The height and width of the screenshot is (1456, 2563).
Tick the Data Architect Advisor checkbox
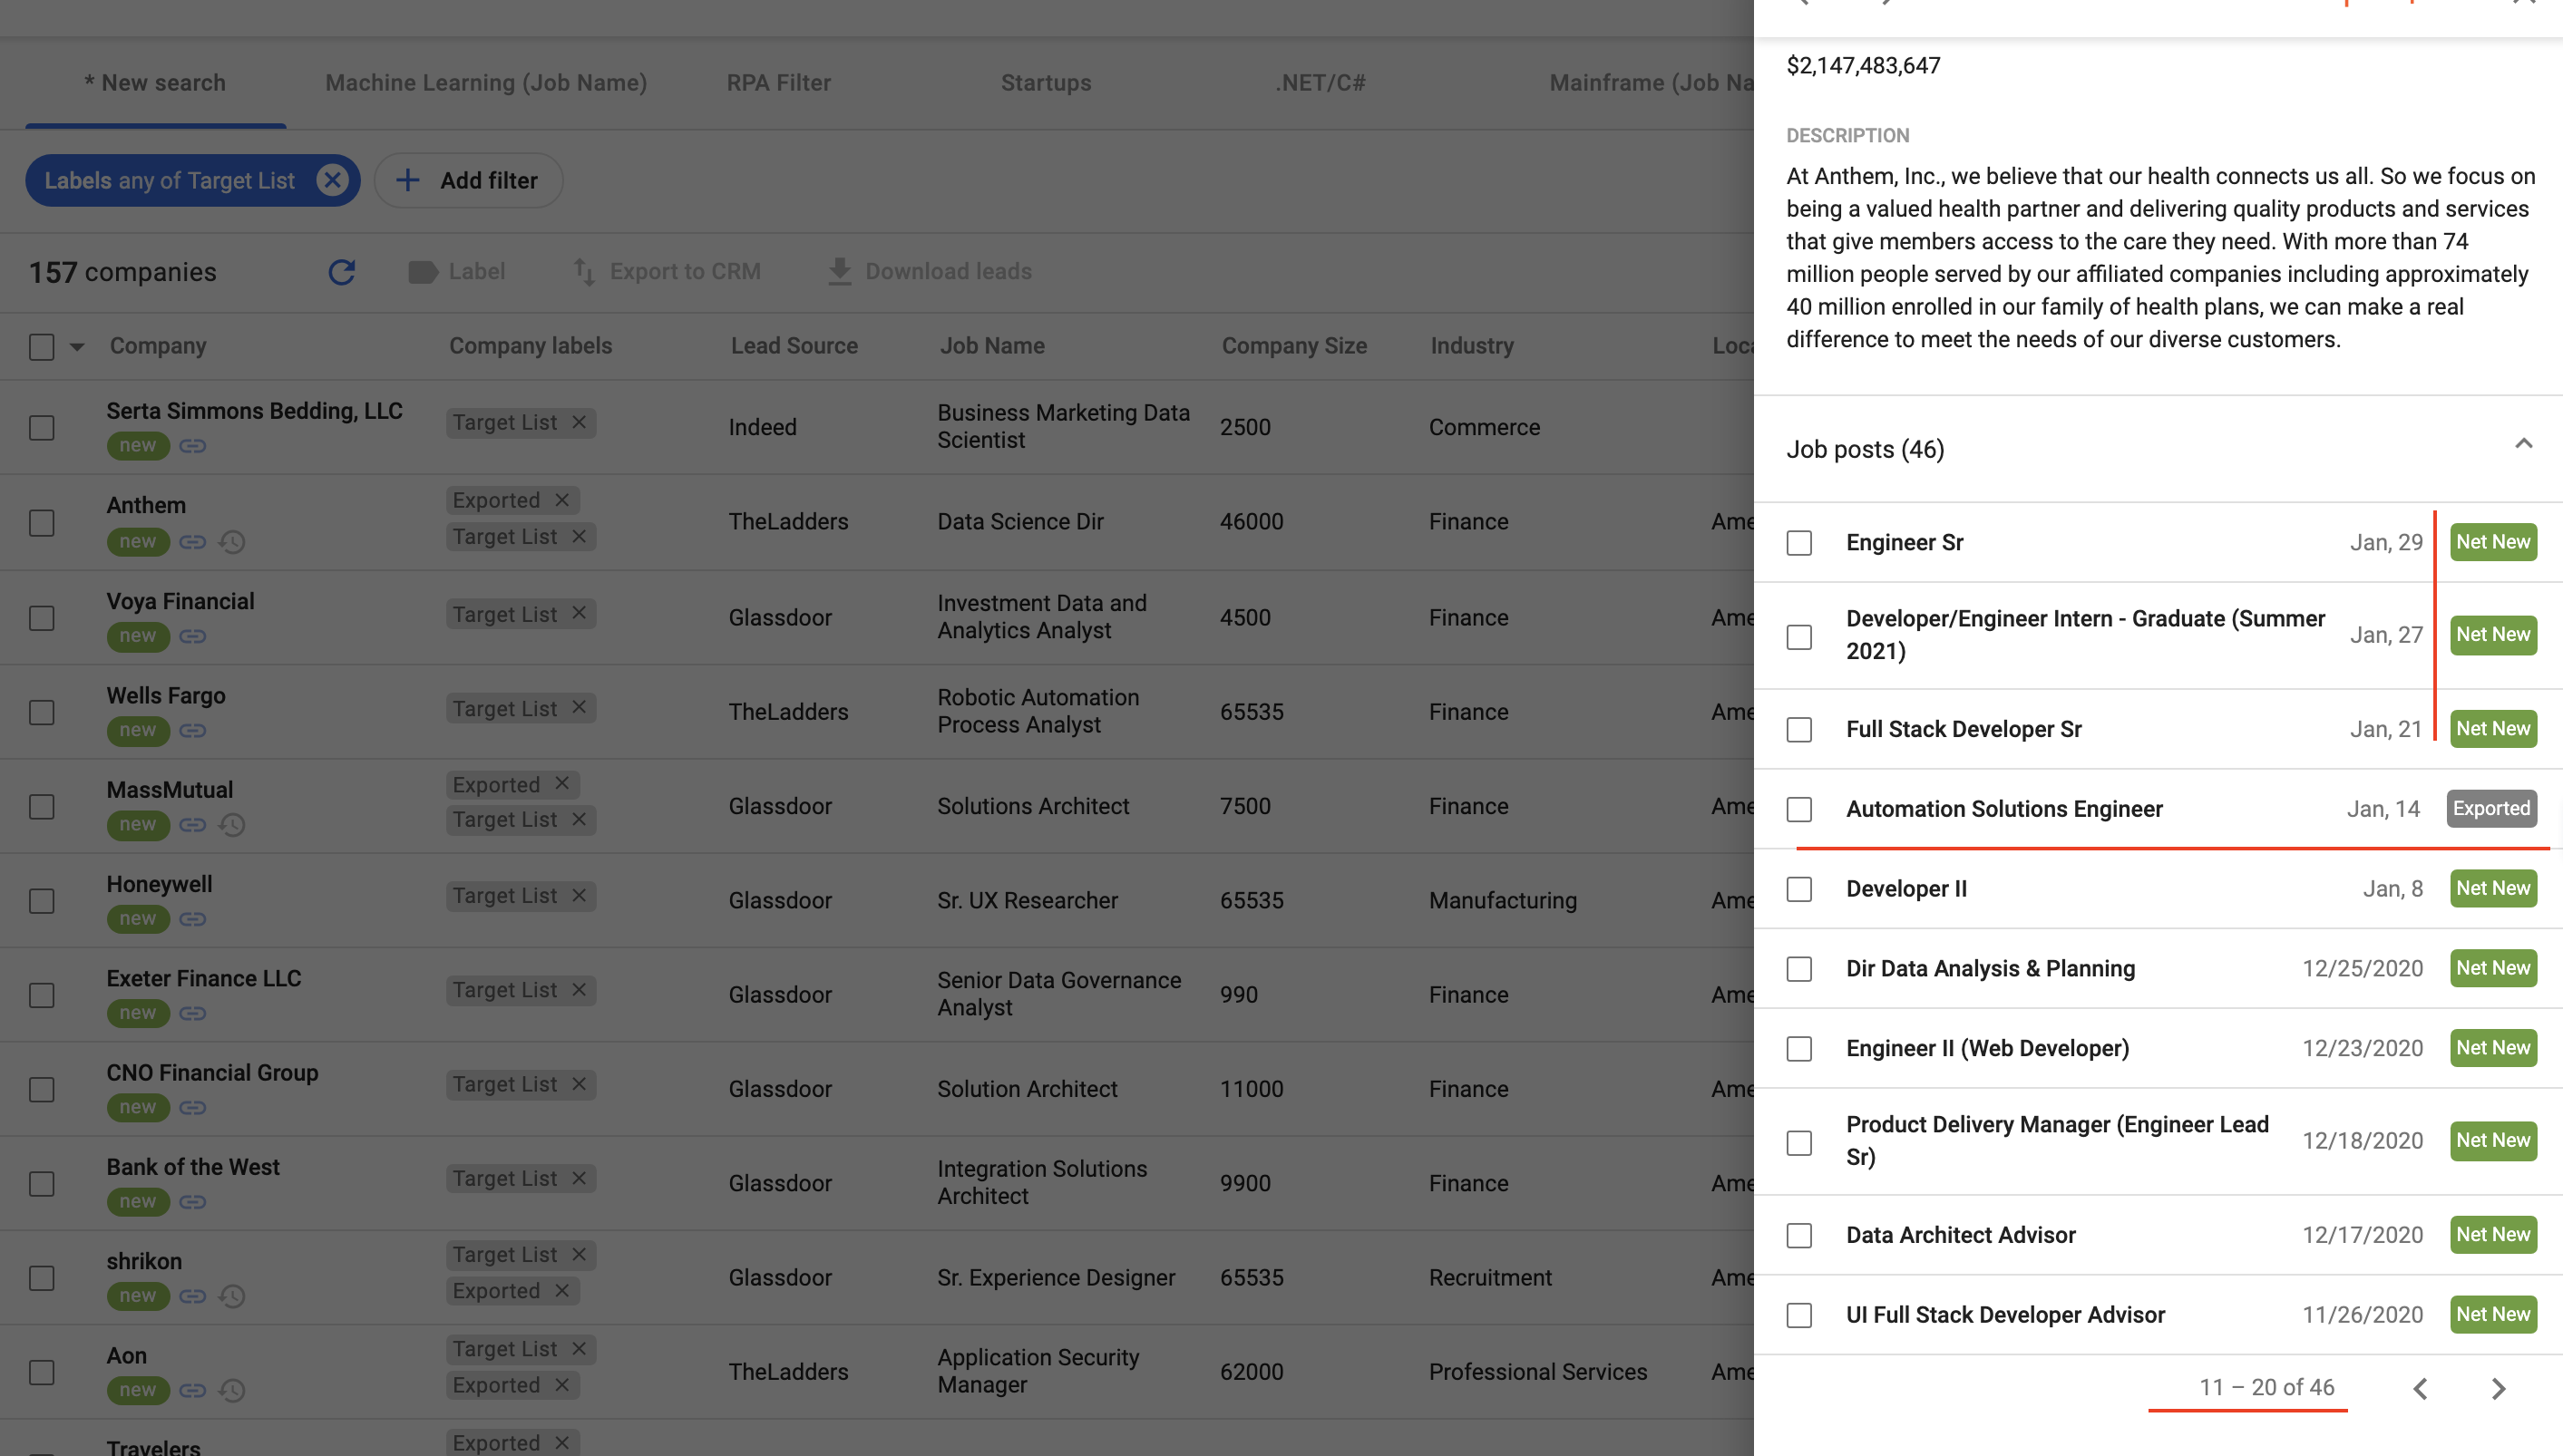tap(1798, 1235)
